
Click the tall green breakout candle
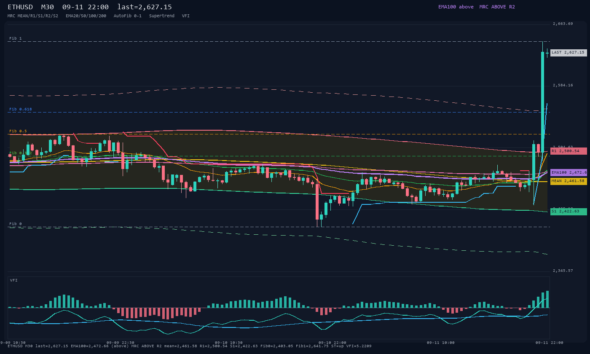click(542, 102)
